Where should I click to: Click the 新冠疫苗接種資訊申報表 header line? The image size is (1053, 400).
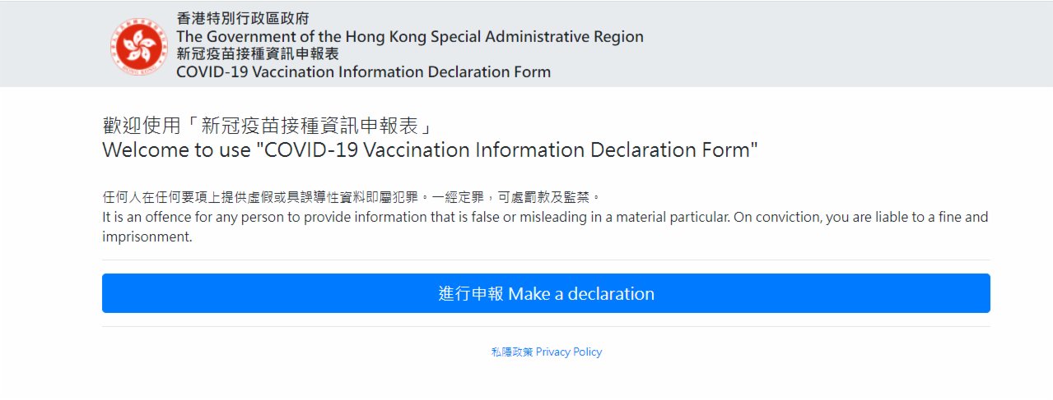point(258,54)
